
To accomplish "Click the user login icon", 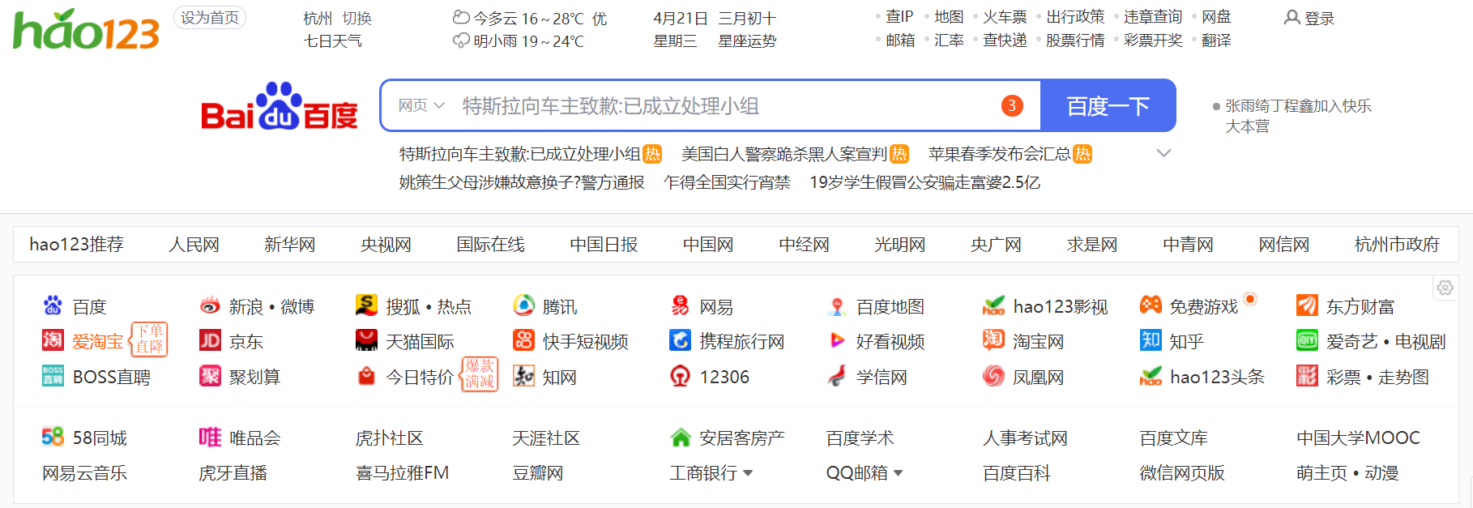I will [1292, 17].
